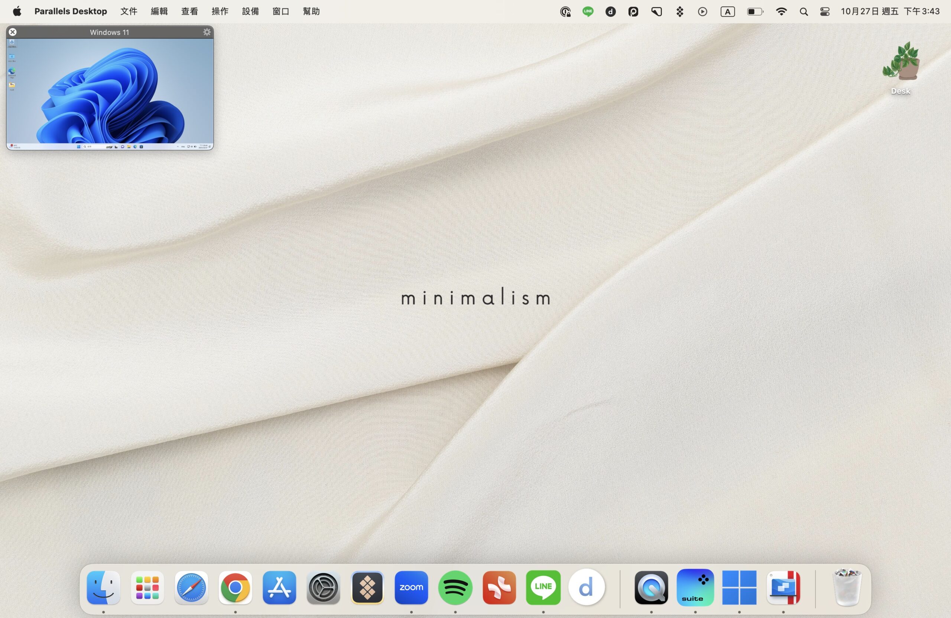This screenshot has height=618, width=951.
Task: Open the green LINE app in the Dock
Action: [543, 587]
